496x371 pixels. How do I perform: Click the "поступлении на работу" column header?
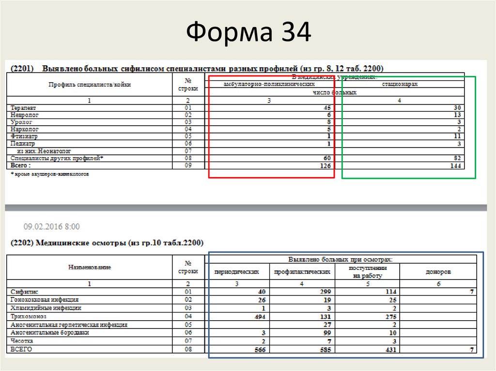(368, 272)
